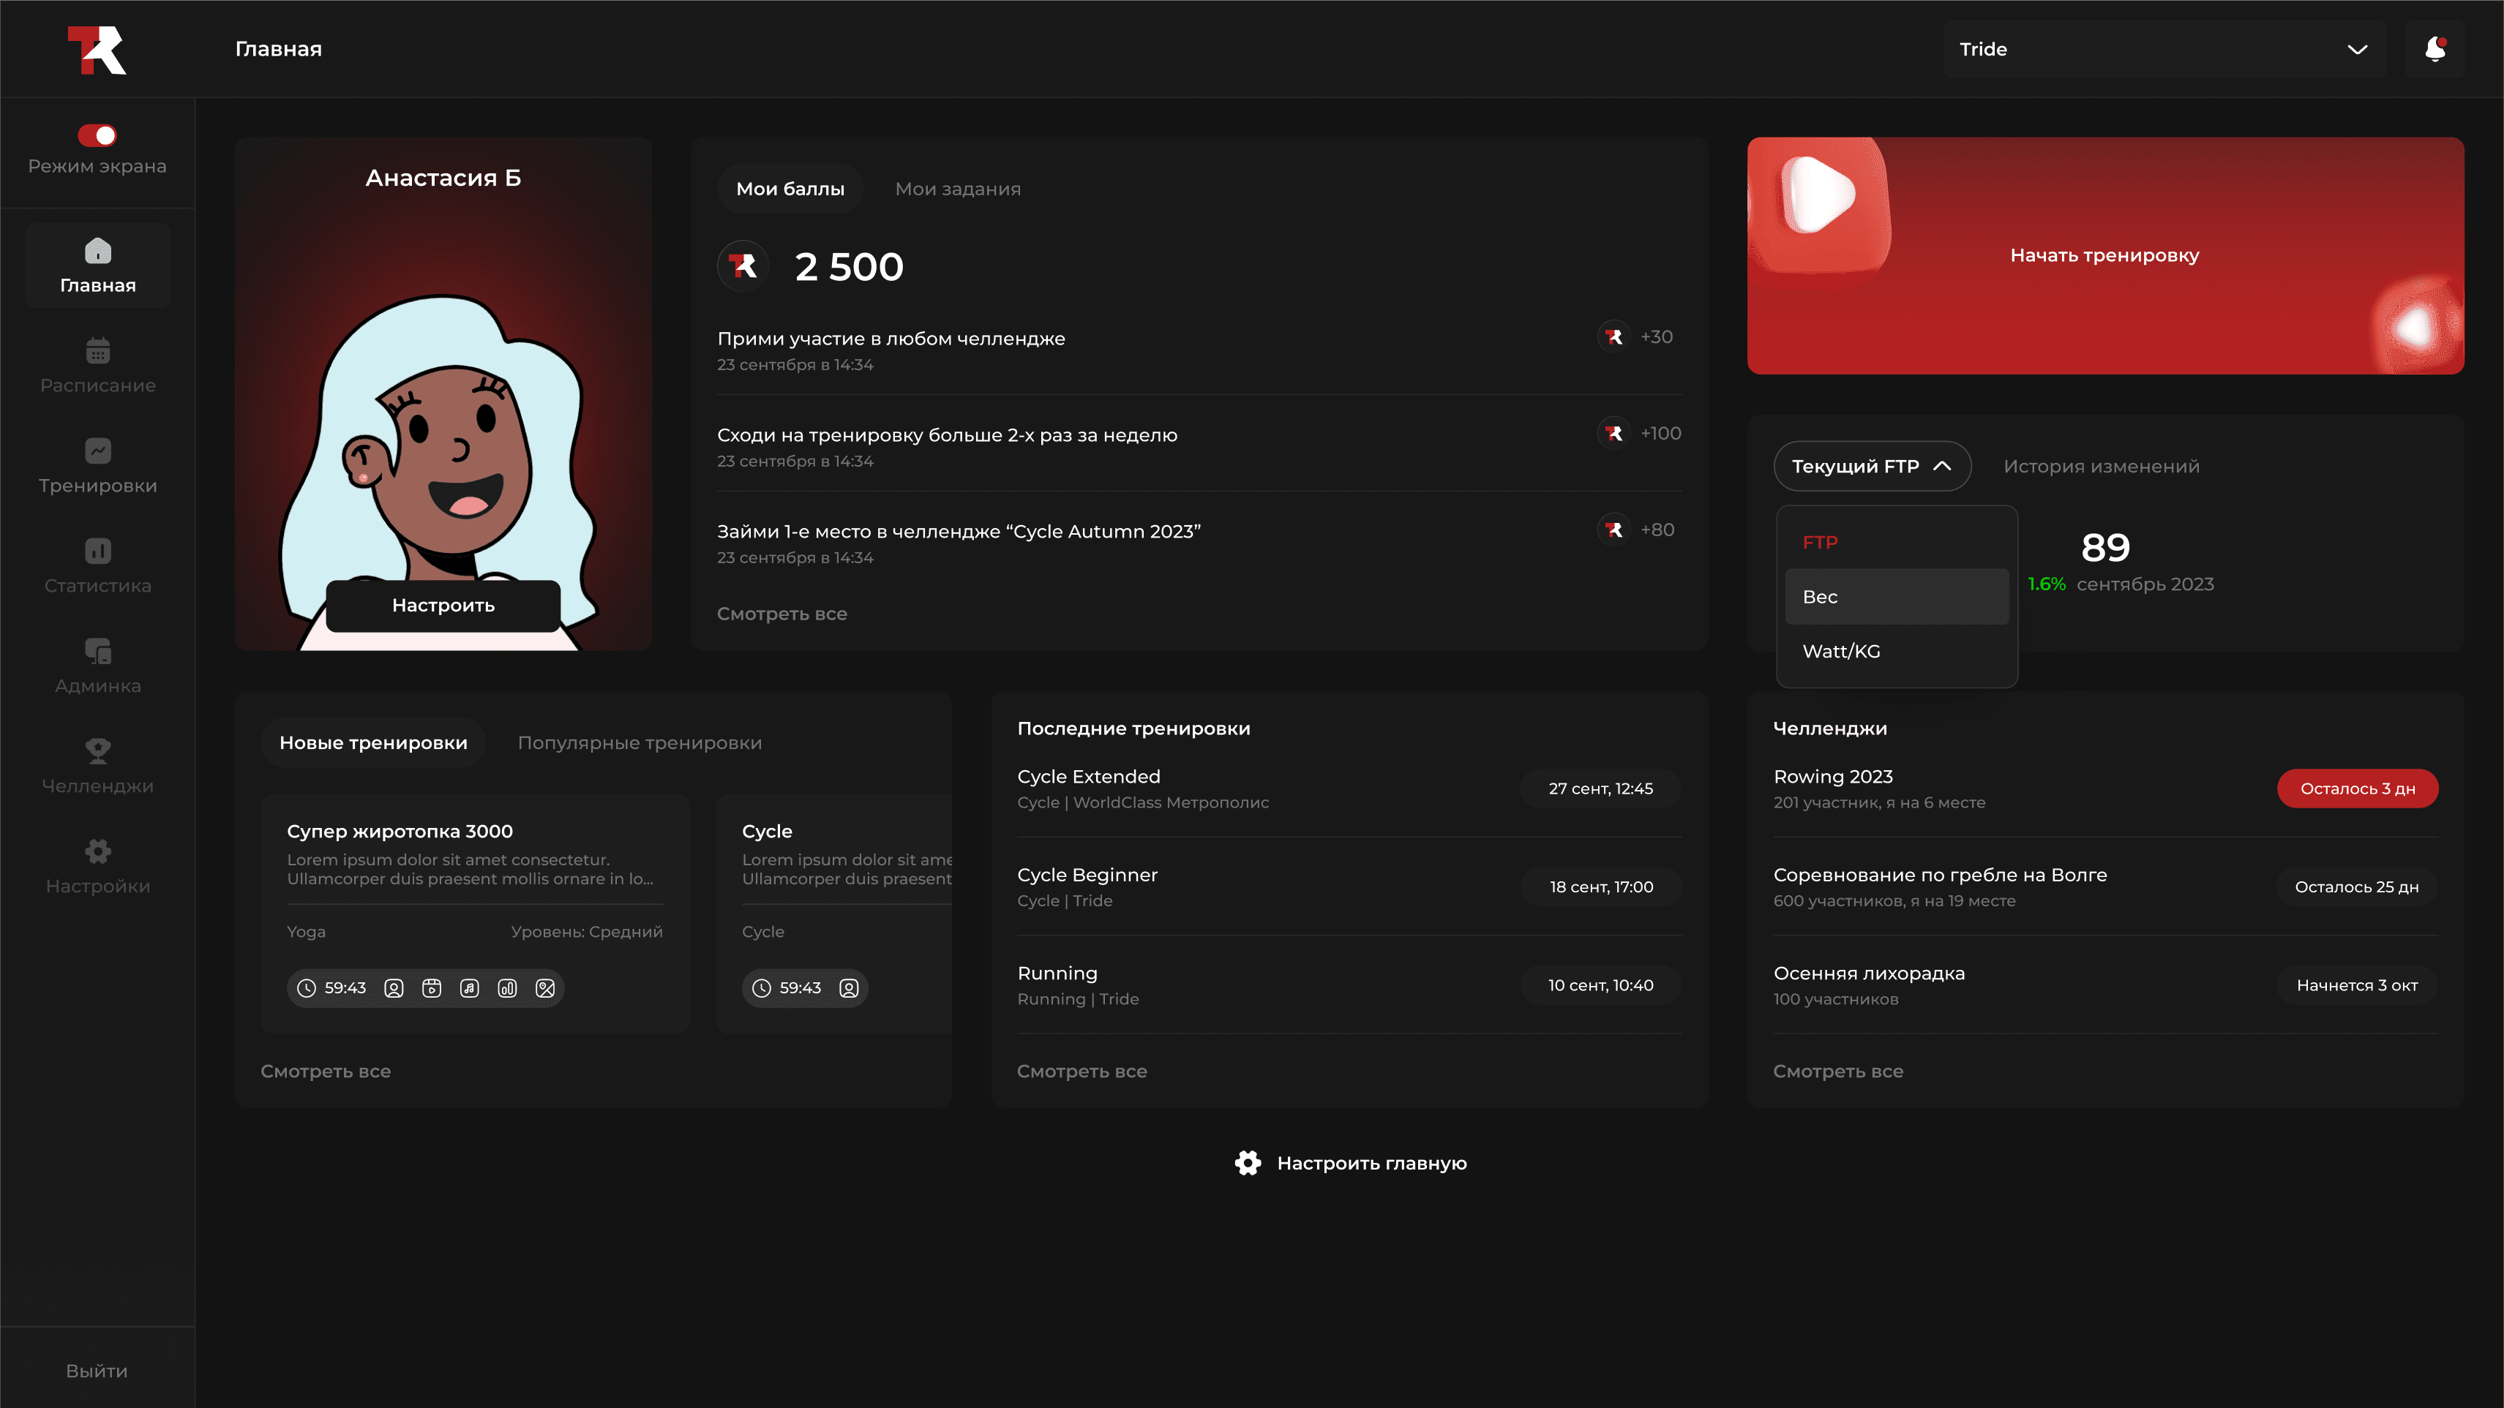Click the Начнется 3 окт badge
Image resolution: width=2504 pixels, height=1408 pixels.
2357,985
